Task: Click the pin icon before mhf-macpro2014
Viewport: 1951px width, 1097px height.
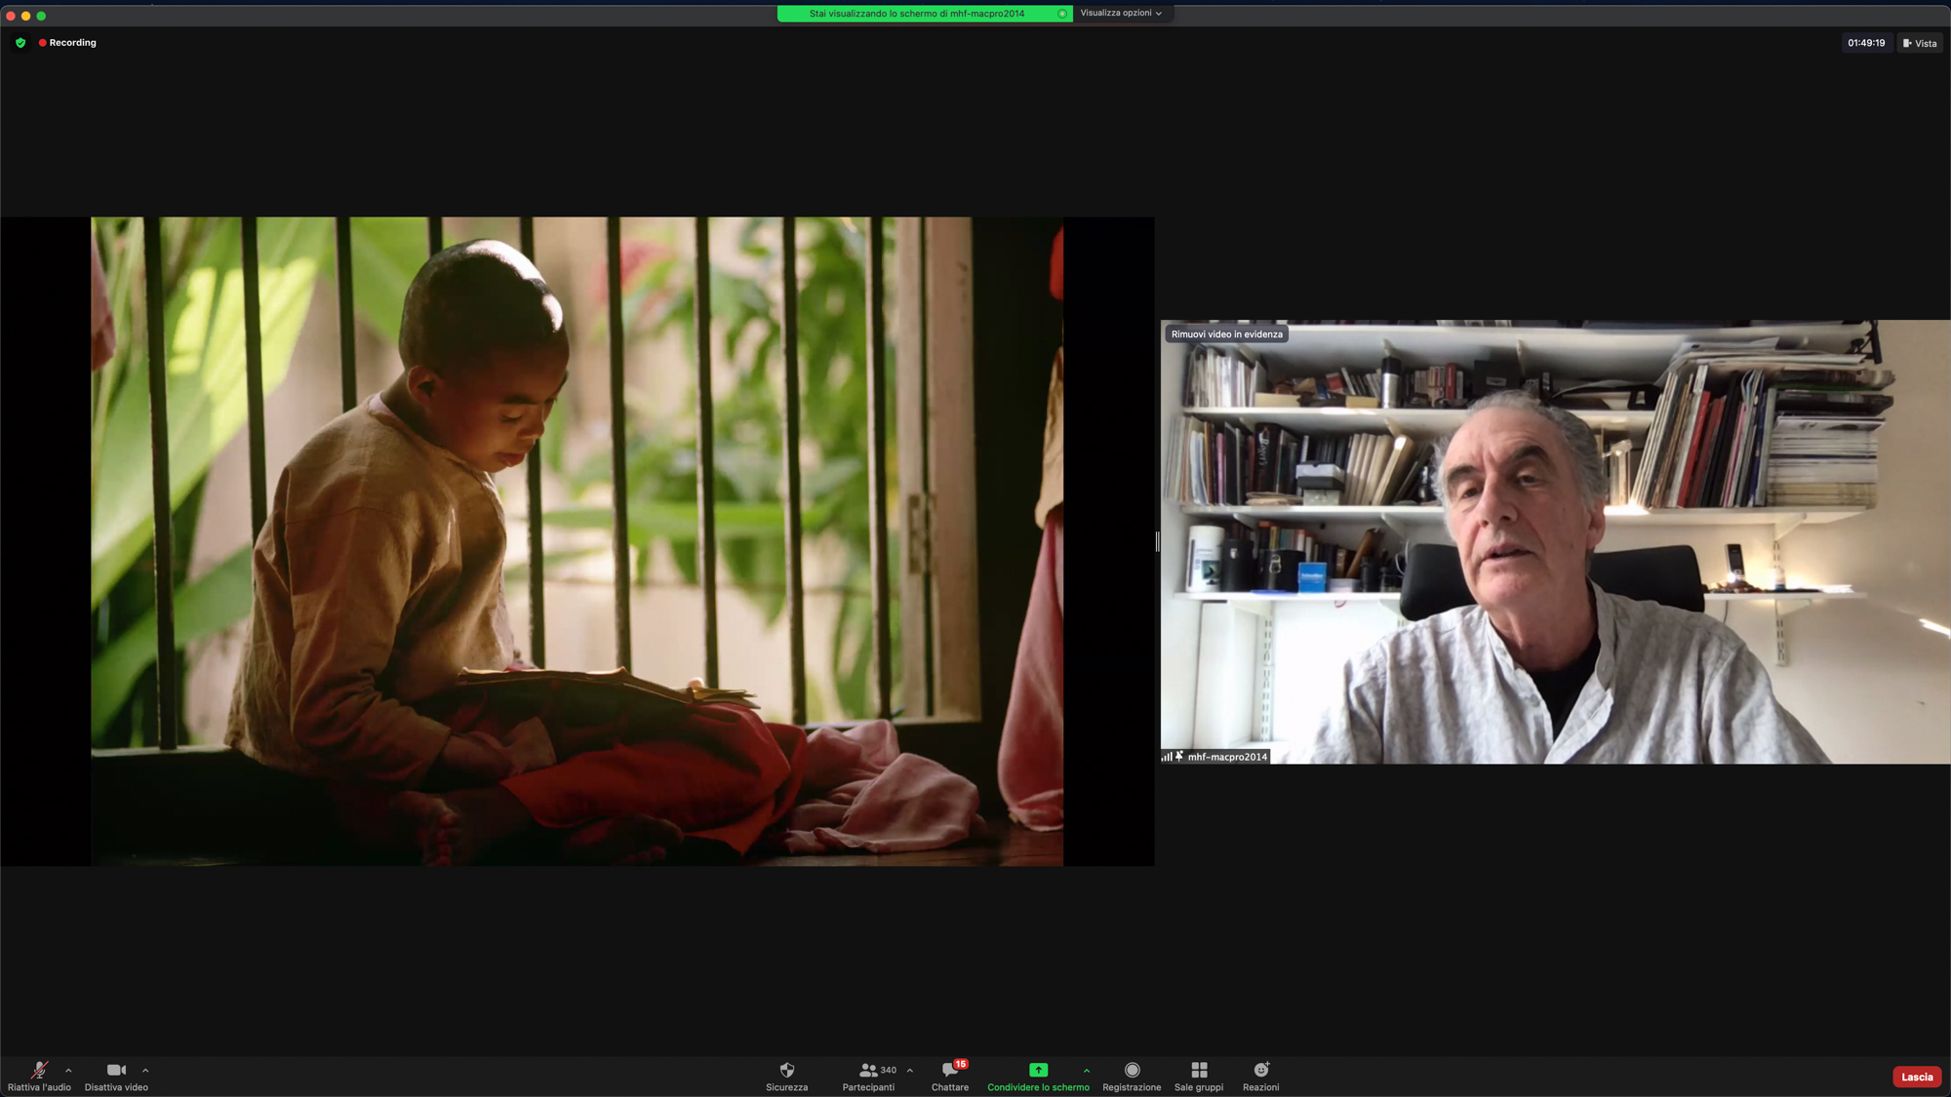Action: click(1179, 756)
